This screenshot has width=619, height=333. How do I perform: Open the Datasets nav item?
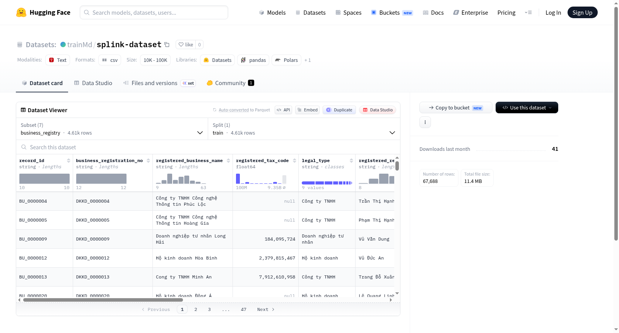click(310, 12)
